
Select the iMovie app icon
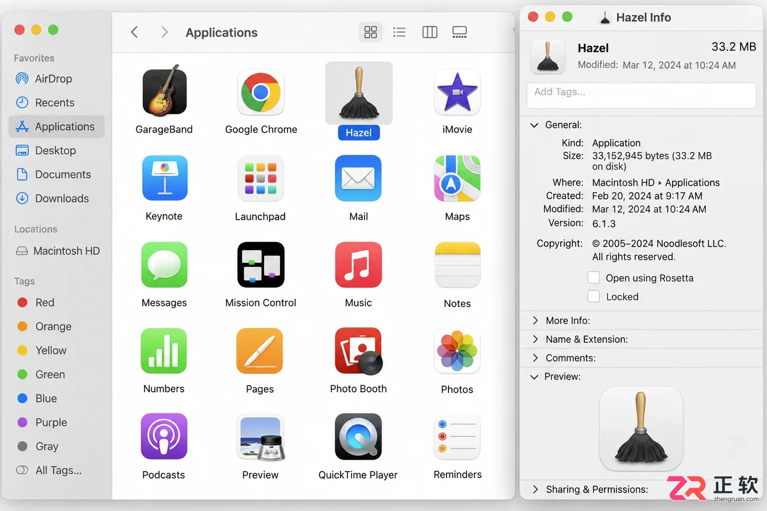click(x=457, y=92)
